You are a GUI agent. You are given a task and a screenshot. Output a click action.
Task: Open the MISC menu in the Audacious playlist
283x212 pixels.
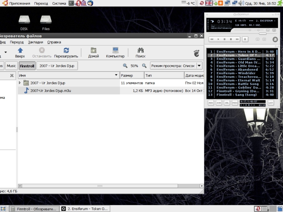pyautogui.click(x=235, y=103)
